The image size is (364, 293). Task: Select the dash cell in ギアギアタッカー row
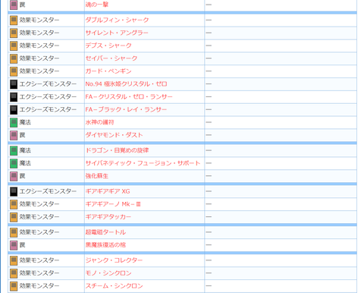pyautogui.click(x=281, y=216)
